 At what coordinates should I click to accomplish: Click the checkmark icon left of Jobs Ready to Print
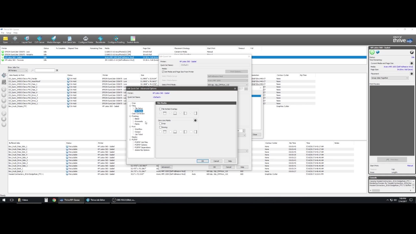tap(4, 75)
